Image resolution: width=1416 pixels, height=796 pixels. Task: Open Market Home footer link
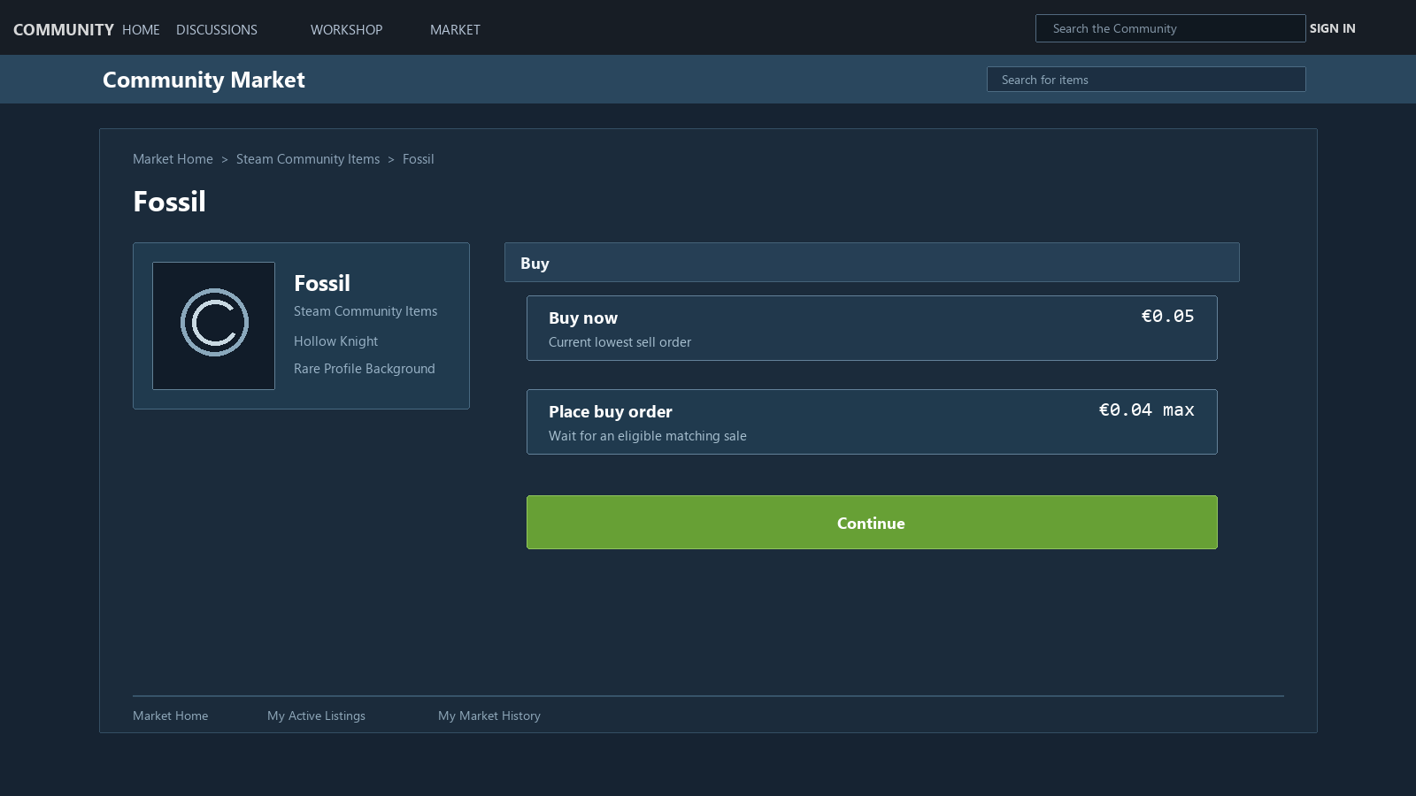click(x=170, y=716)
